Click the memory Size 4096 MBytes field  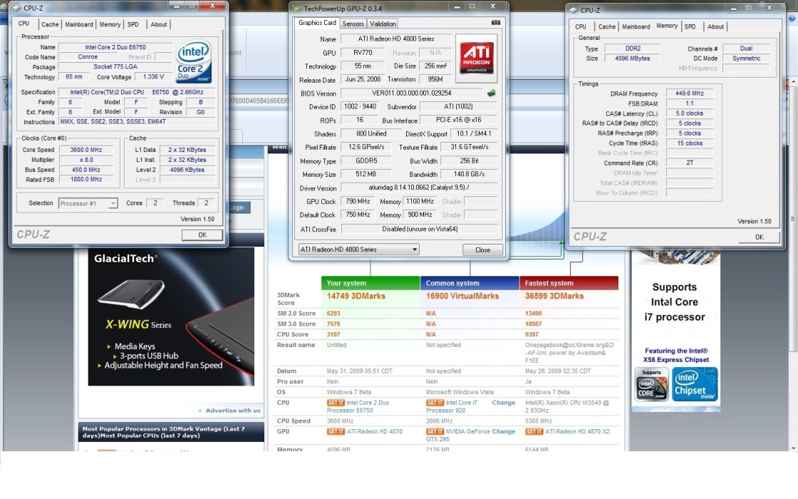tap(632, 58)
